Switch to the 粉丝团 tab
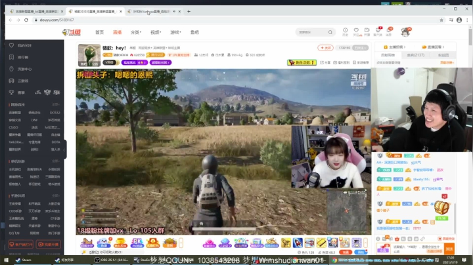The width and height of the screenshot is (473, 265). coord(443,55)
